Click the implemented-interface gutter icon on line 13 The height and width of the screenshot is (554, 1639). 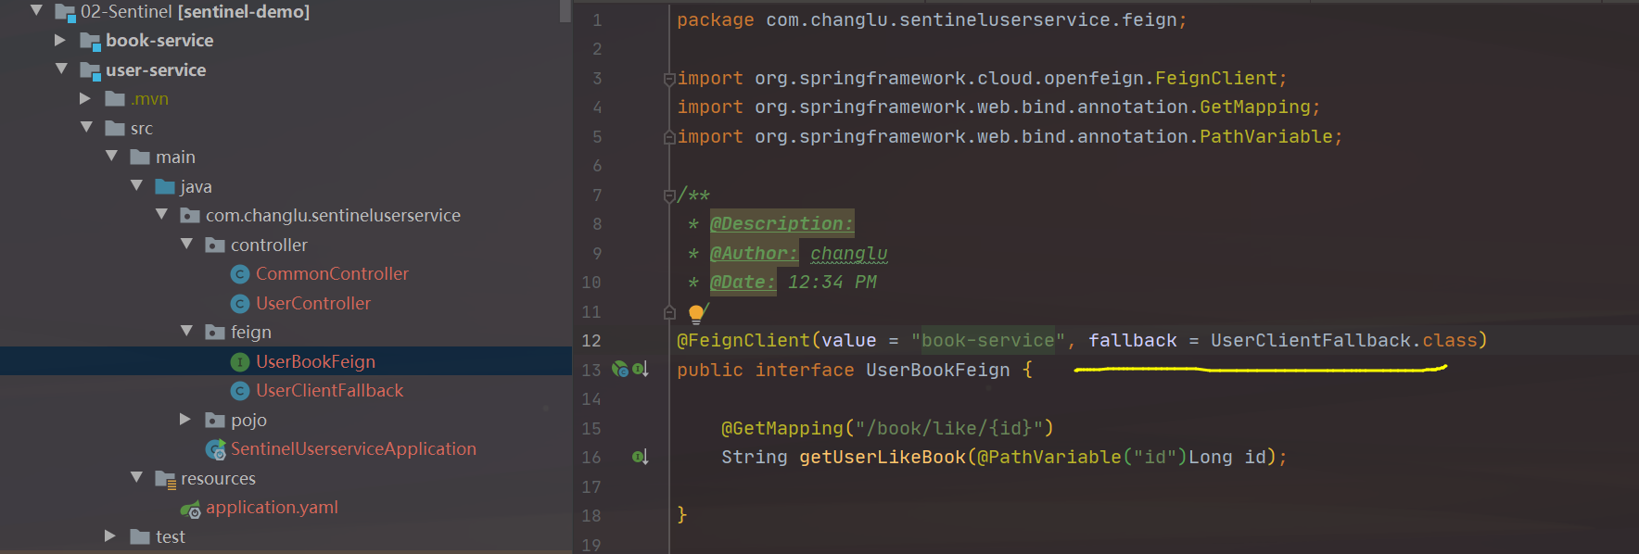[x=641, y=370]
